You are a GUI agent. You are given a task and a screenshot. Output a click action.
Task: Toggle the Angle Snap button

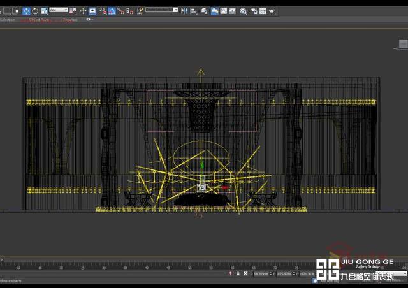[x=112, y=11]
